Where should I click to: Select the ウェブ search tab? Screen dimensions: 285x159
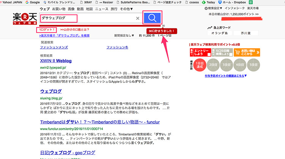tap(44, 9)
